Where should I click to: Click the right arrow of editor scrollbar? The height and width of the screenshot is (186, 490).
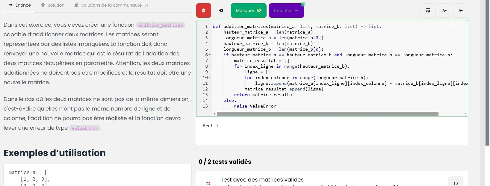coord(465,114)
